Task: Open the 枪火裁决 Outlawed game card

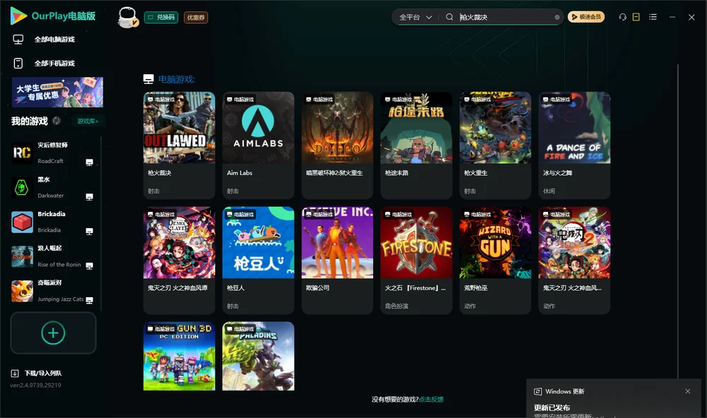Action: point(179,145)
